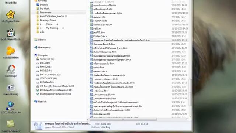Click the Add a title field

click(x=105, y=124)
